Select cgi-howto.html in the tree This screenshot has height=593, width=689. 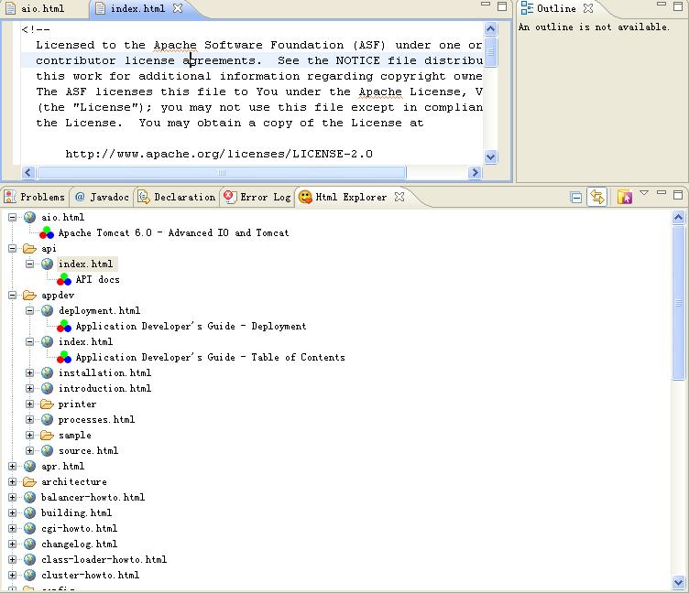pyautogui.click(x=79, y=528)
